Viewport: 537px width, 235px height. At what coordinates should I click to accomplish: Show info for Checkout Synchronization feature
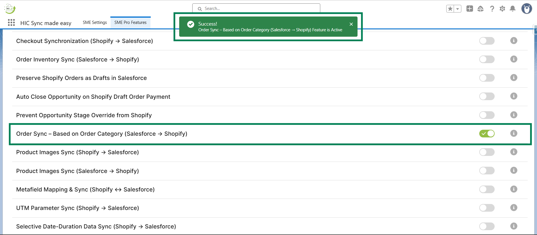513,41
